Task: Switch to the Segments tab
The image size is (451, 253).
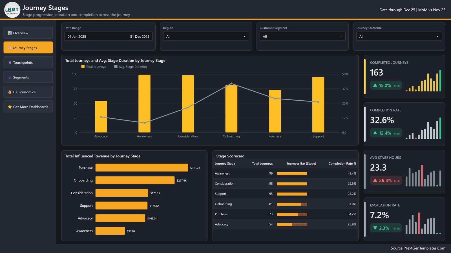Action: point(28,77)
